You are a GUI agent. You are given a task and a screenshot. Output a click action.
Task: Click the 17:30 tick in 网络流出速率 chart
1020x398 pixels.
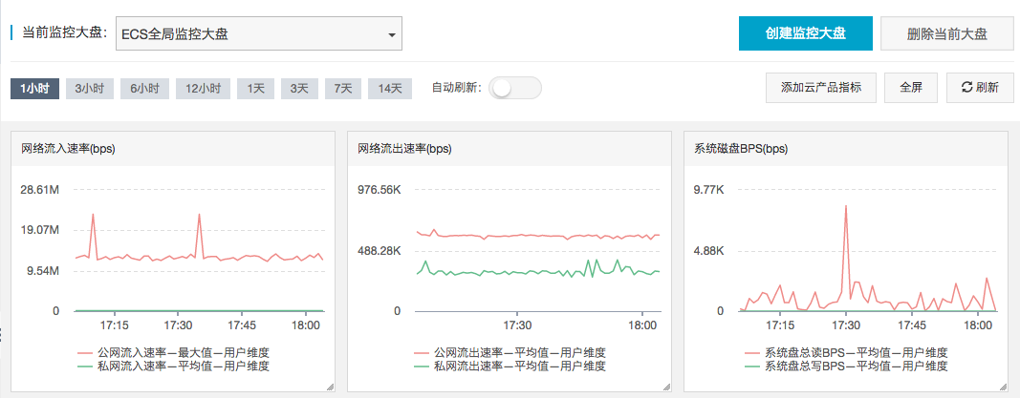[x=518, y=325]
